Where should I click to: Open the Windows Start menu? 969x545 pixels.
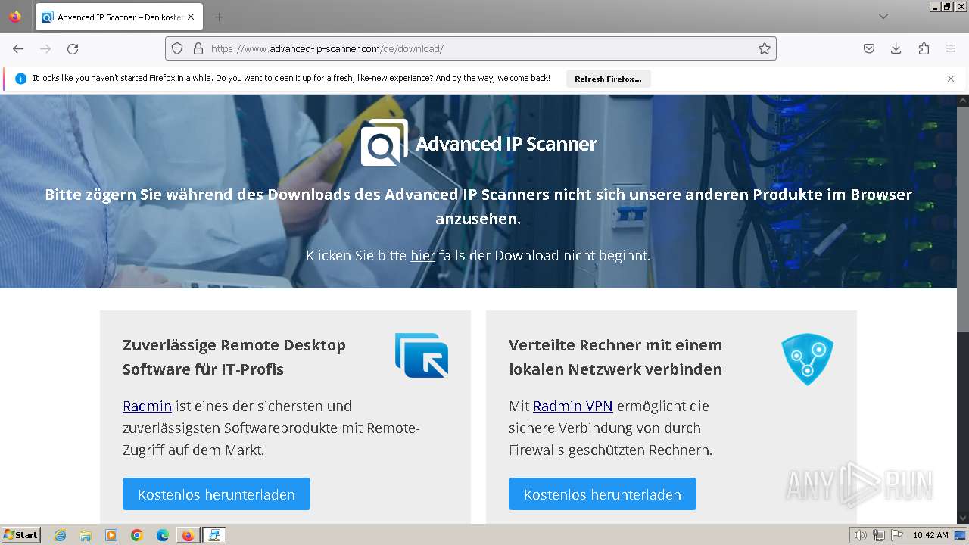click(20, 535)
